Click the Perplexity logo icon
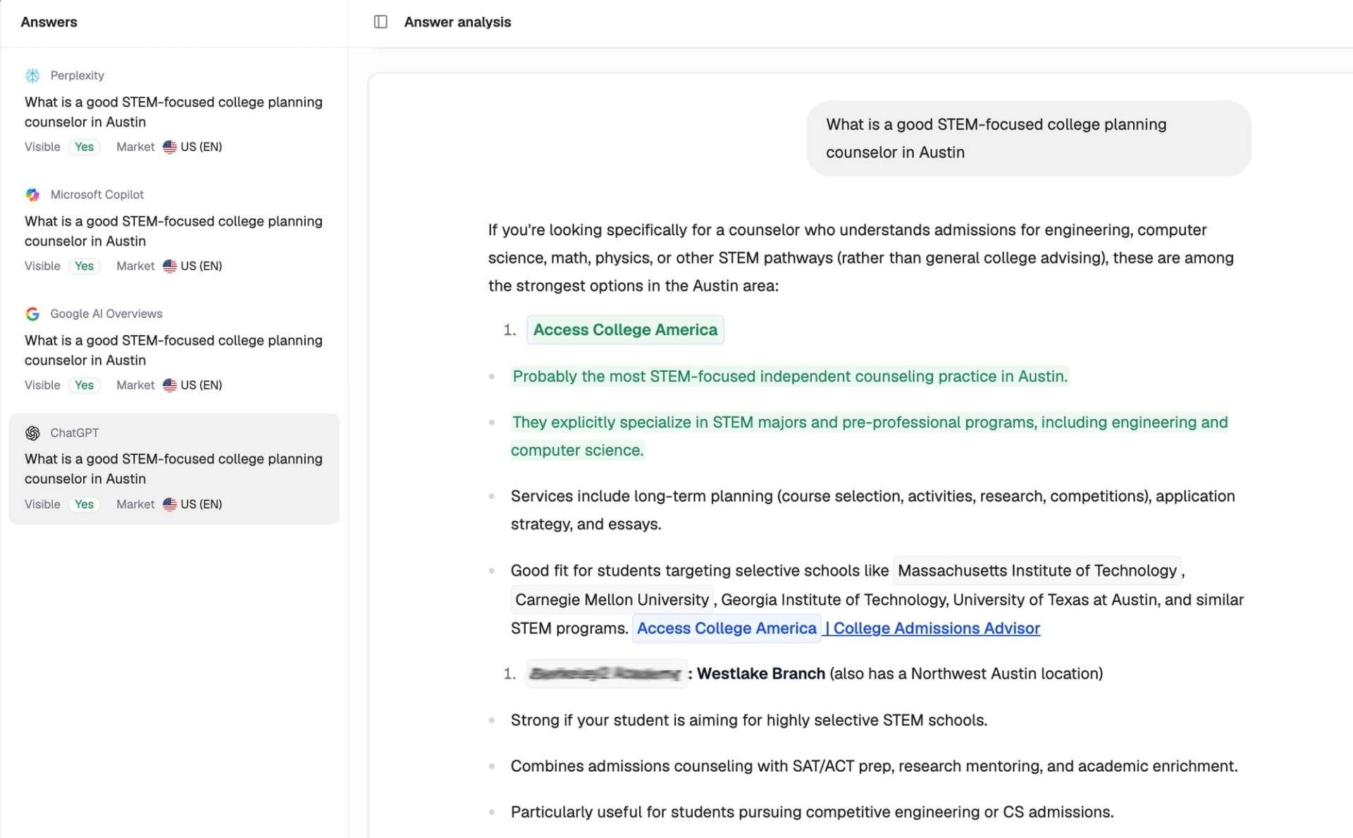1353x838 pixels. coord(32,75)
